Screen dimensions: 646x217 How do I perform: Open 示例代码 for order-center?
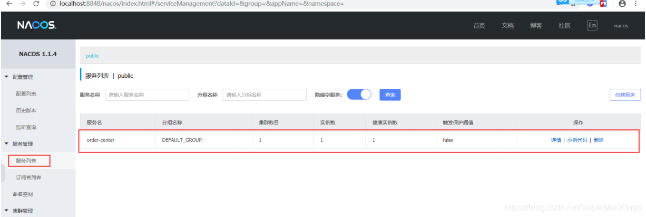[577, 140]
